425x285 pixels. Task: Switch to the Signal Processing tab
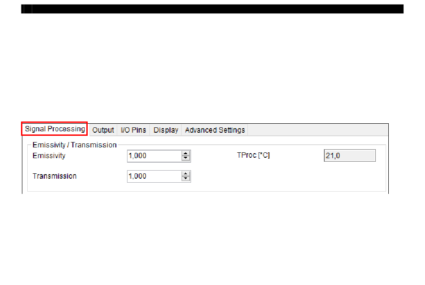pos(55,129)
